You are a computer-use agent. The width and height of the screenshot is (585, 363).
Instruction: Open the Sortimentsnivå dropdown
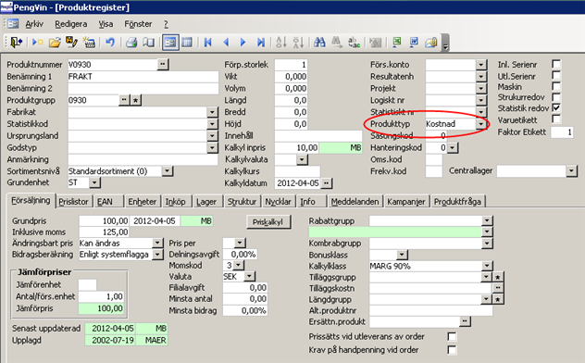point(168,171)
